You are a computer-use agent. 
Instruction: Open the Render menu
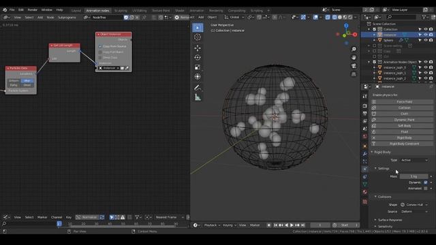point(32,10)
